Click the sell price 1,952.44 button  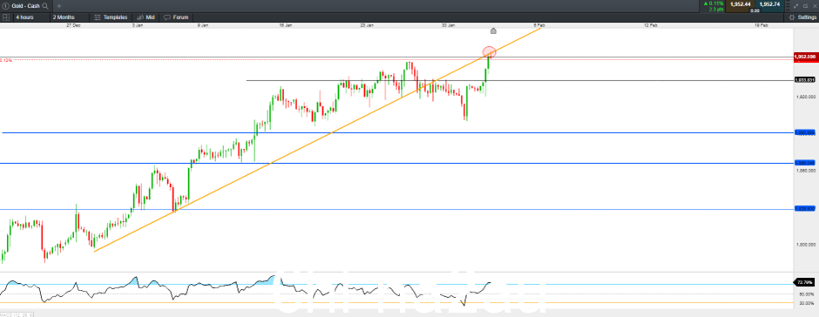tap(741, 4)
